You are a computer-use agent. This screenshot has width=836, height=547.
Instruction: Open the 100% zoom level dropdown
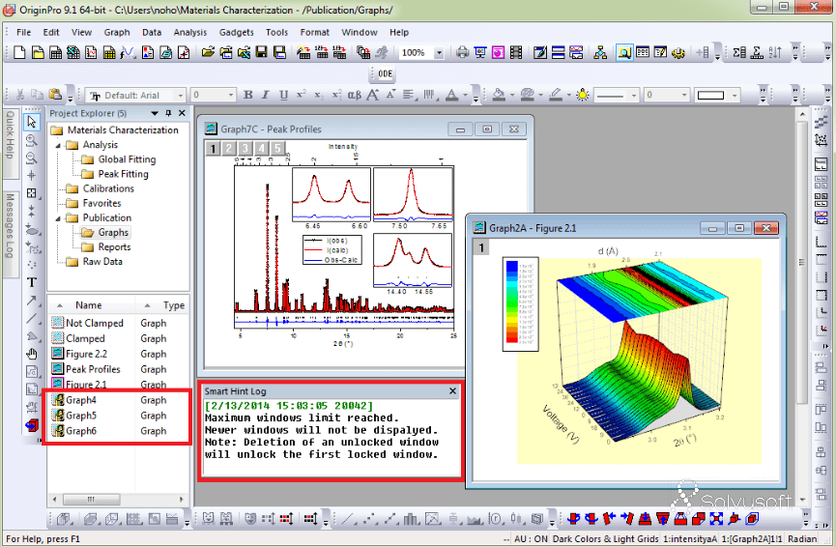coord(440,53)
